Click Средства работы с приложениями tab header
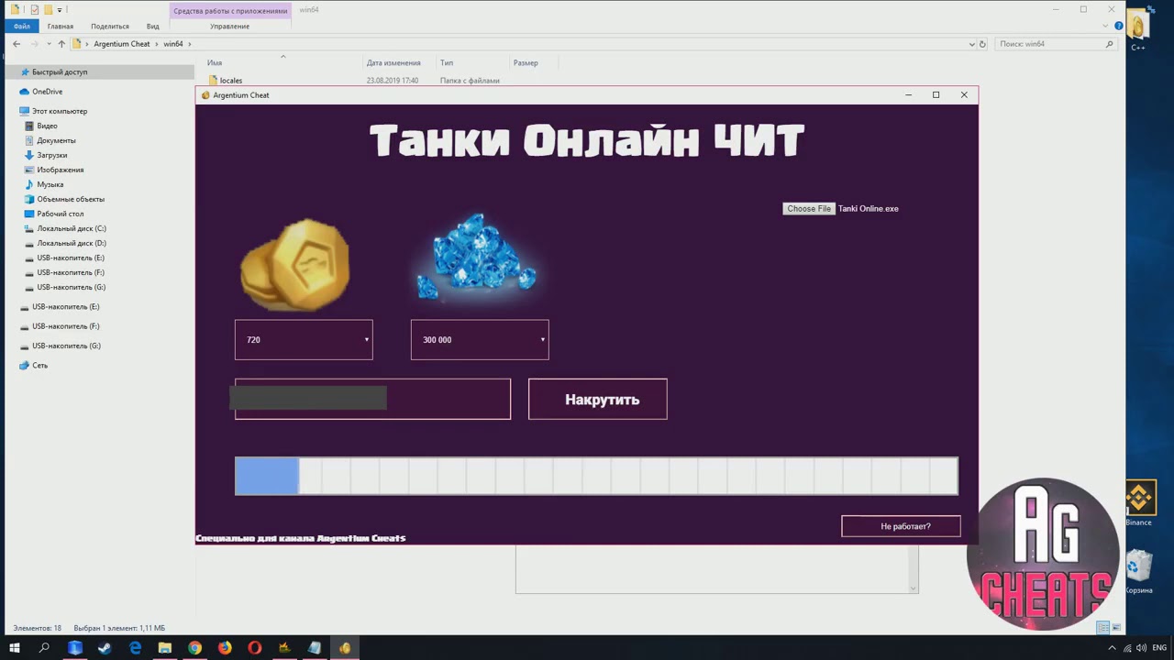This screenshot has width=1174, height=660. click(230, 10)
